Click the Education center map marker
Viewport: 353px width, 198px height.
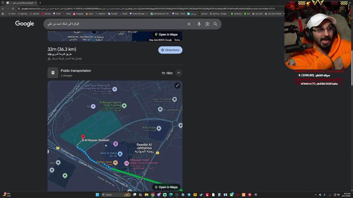[174, 99]
